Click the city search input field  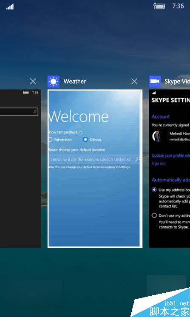point(94,159)
